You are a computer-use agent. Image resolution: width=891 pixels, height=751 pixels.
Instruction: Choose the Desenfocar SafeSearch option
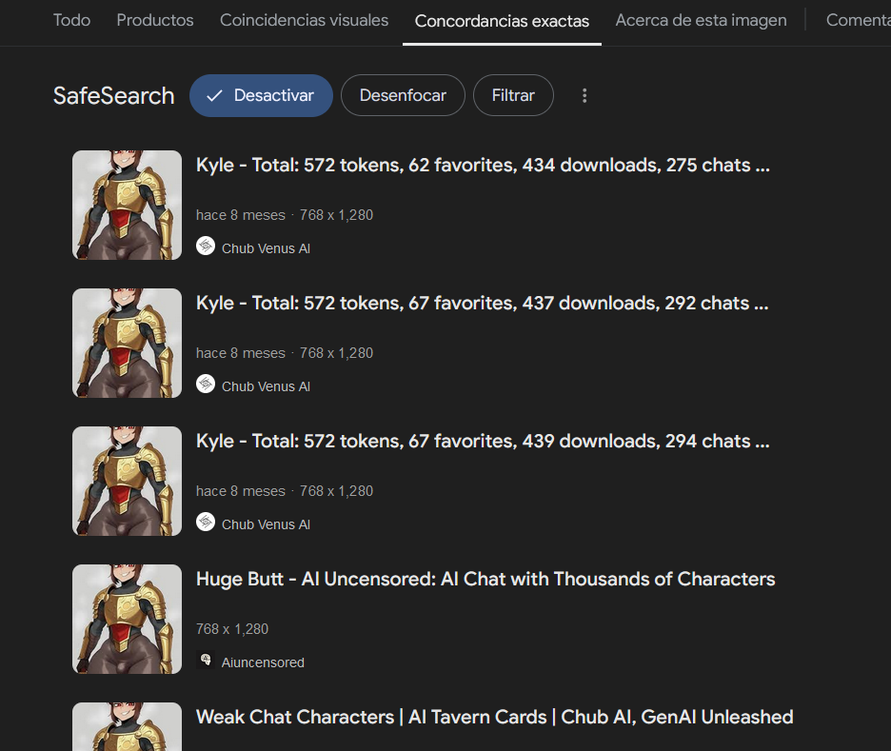403,95
